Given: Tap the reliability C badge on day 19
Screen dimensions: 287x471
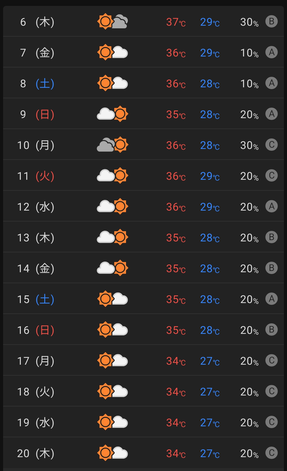Looking at the screenshot, I should click(272, 422).
